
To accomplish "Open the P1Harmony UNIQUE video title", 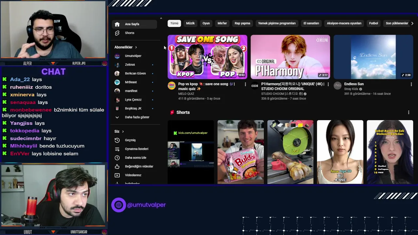I will pos(293,86).
